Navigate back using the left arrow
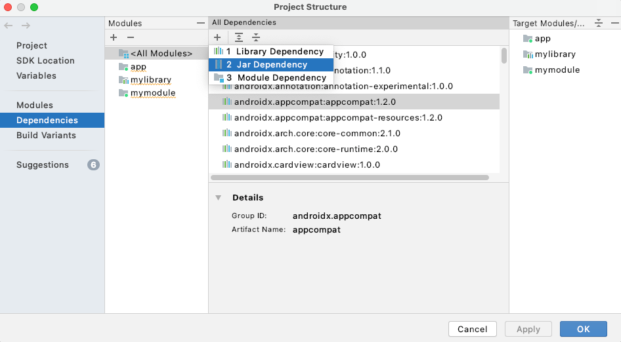 [x=9, y=26]
